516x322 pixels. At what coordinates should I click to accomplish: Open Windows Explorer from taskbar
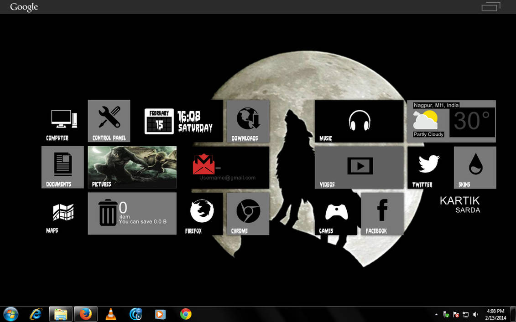pos(61,314)
